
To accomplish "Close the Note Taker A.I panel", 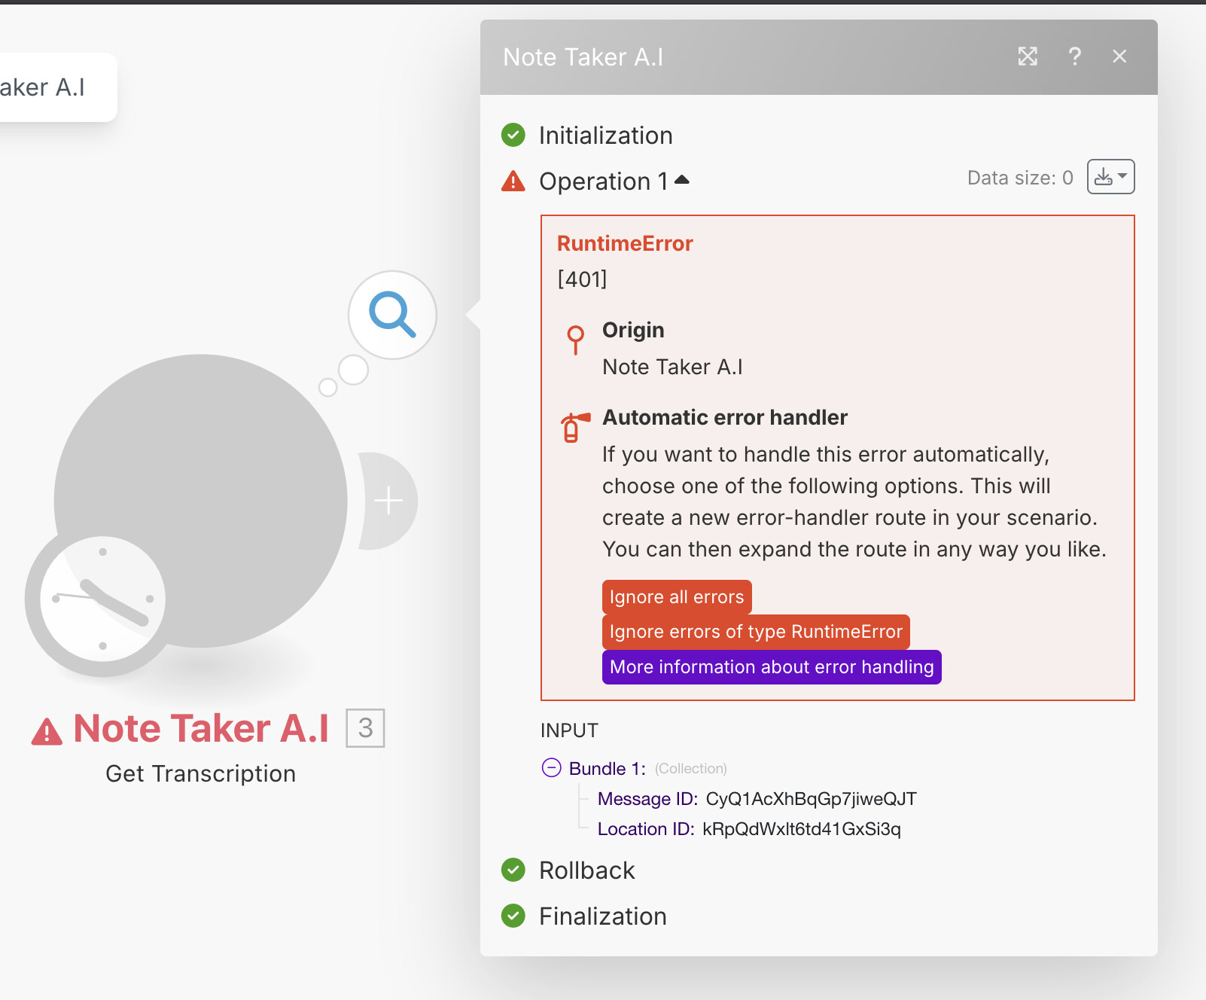I will 1119,56.
